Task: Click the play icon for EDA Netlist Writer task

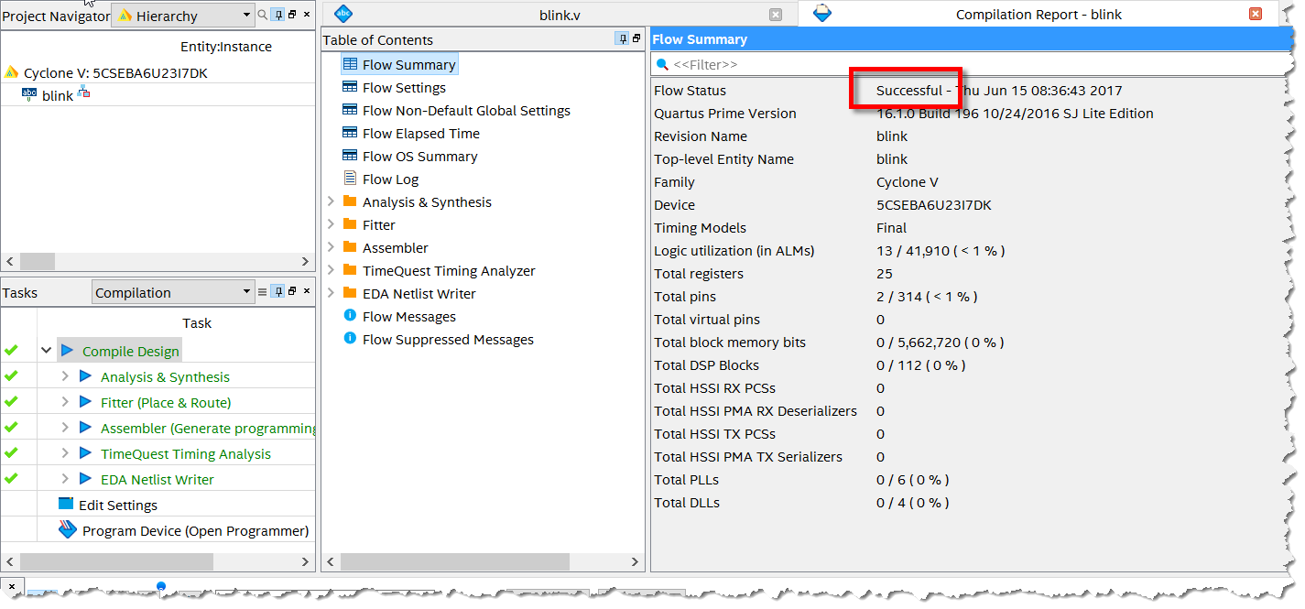Action: click(85, 479)
